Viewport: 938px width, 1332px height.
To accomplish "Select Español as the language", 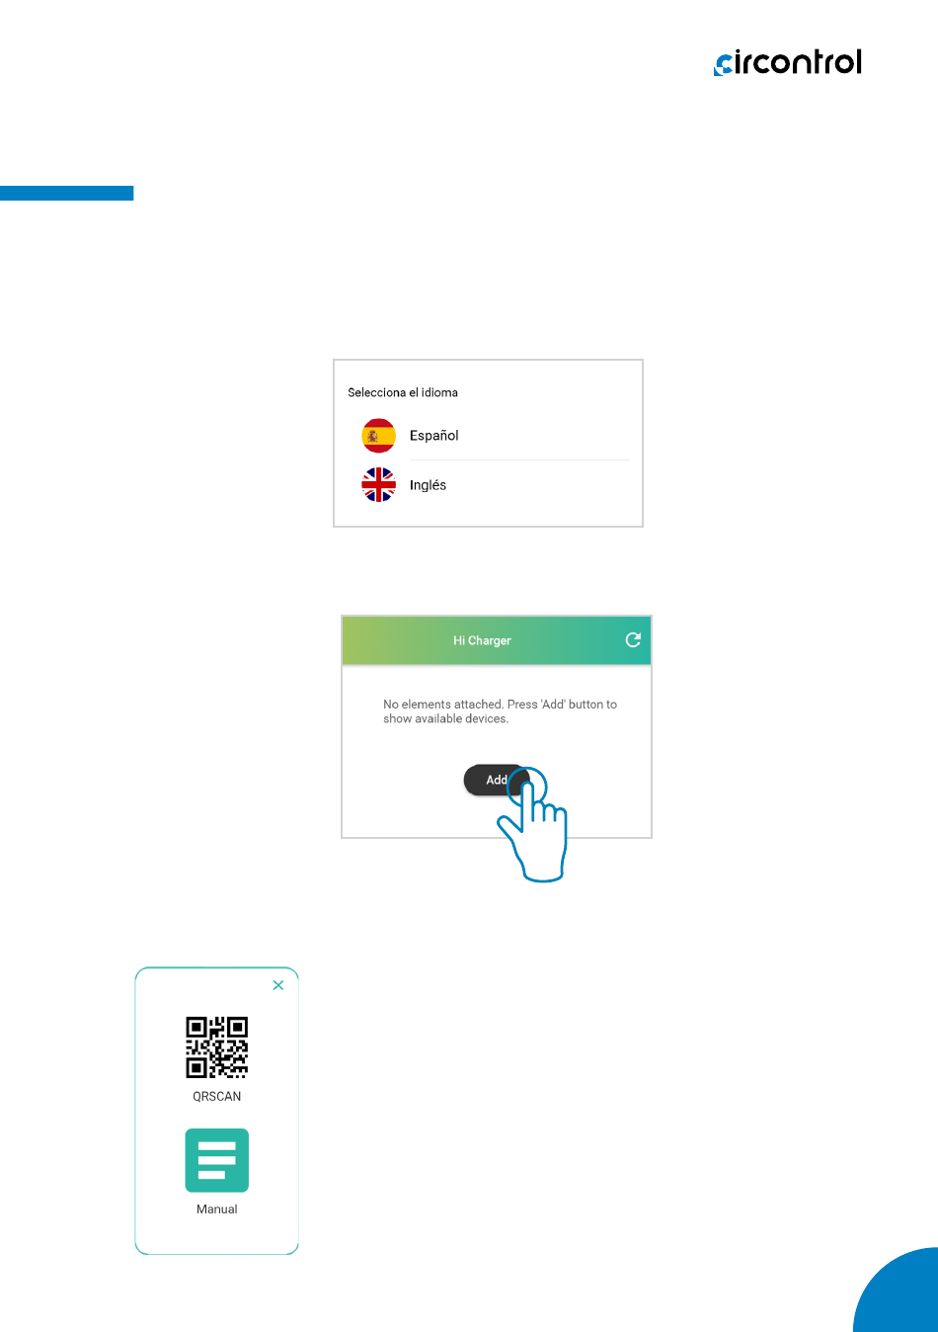I will coord(433,436).
